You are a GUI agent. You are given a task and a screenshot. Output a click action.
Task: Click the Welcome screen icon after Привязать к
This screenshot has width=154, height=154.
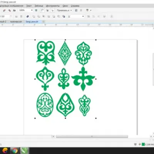click(x=76, y=10)
